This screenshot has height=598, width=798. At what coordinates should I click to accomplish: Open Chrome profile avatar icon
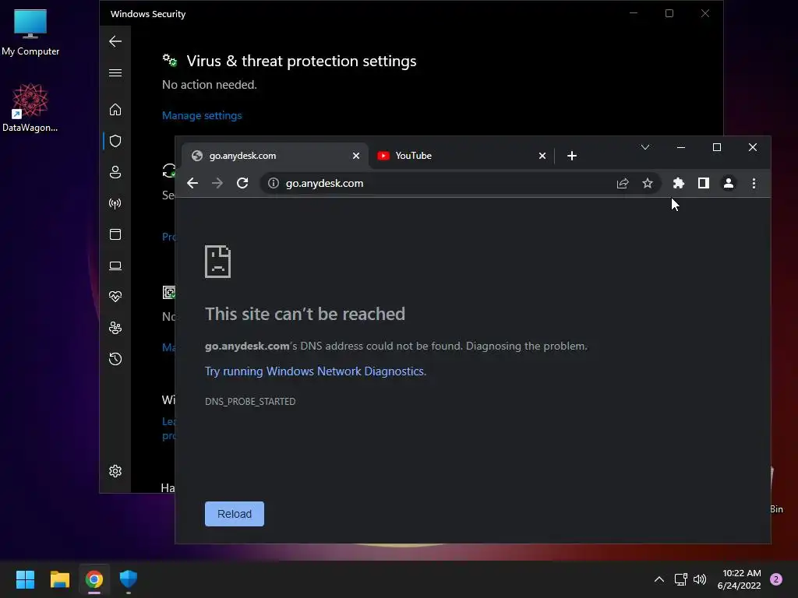tap(729, 183)
